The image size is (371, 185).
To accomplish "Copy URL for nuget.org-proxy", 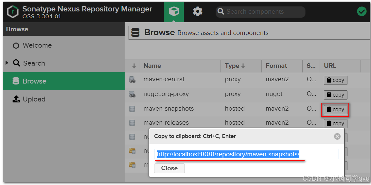I will [x=336, y=95].
